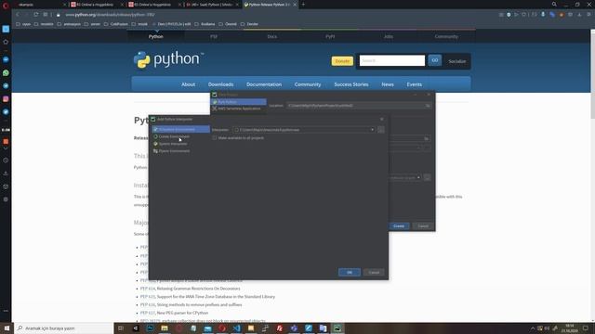
Task: Select Virtualenv Environment in interpreter list
Action: tap(180, 130)
